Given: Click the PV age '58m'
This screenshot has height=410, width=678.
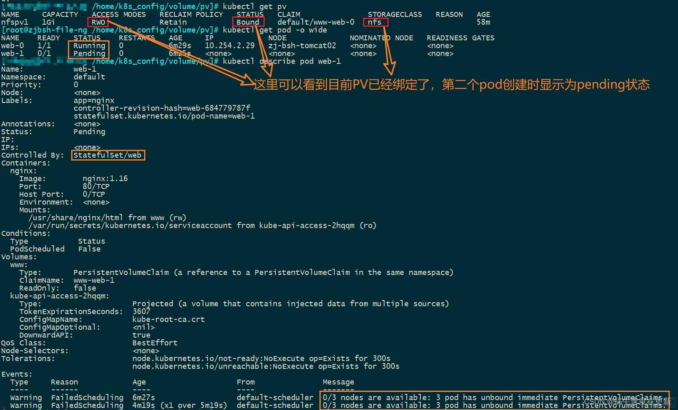Looking at the screenshot, I should [483, 22].
